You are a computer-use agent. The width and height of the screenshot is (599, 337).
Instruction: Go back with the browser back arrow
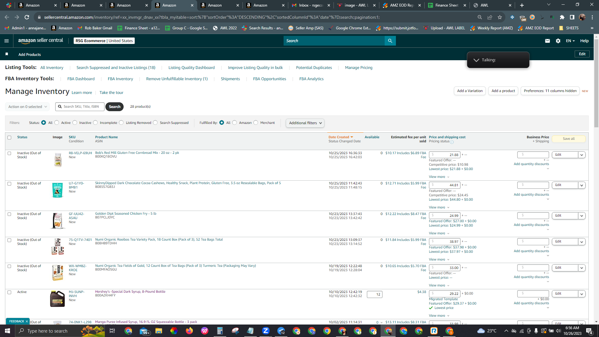coord(7,17)
